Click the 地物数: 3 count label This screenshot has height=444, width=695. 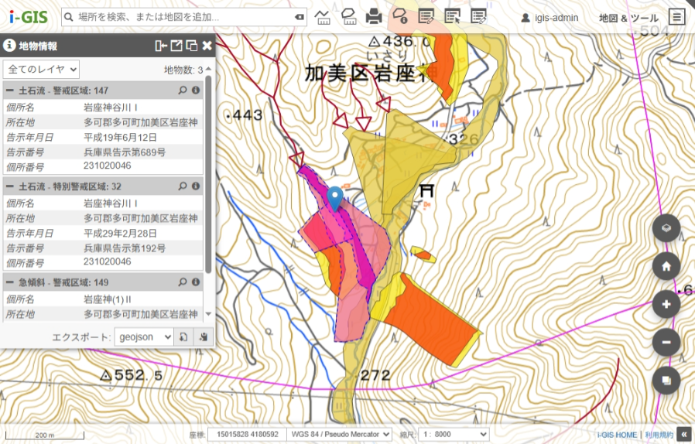coord(183,70)
